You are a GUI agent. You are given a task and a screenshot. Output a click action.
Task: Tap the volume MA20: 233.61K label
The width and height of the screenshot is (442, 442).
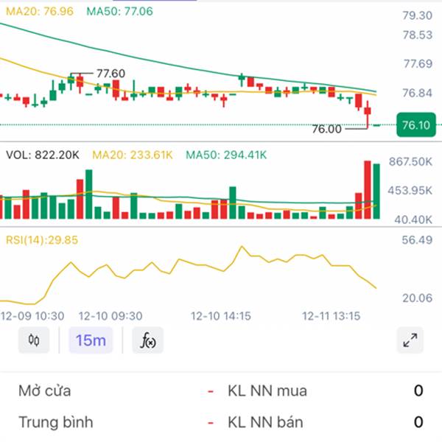click(x=133, y=155)
